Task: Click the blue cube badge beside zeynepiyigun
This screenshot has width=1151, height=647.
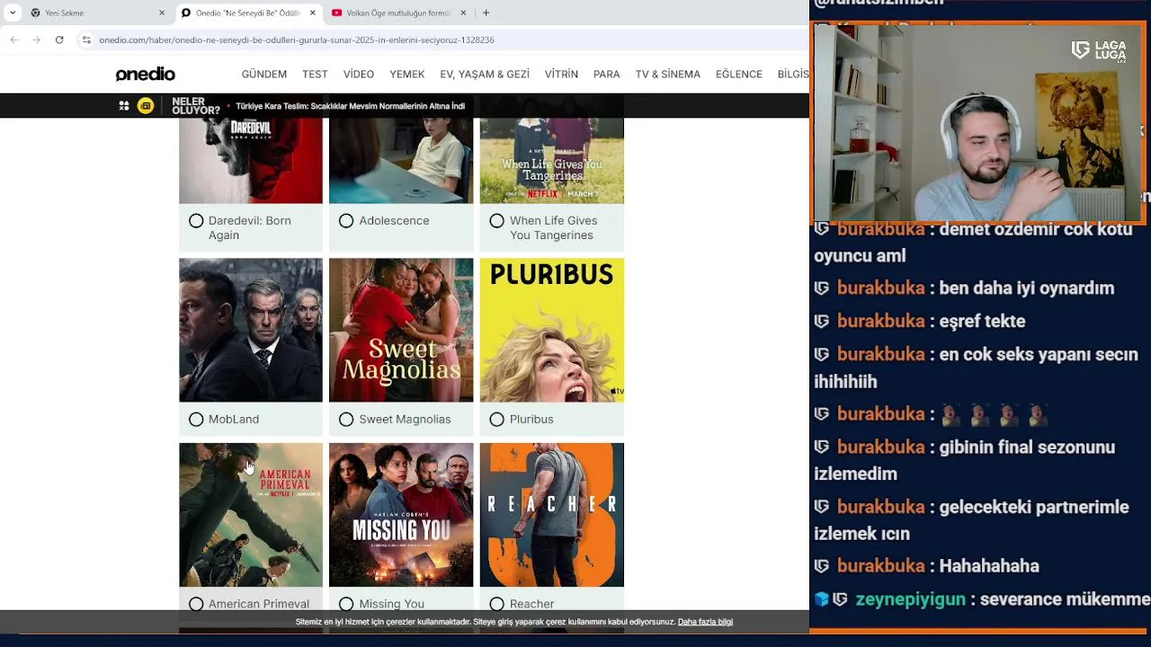Action: [x=821, y=599]
